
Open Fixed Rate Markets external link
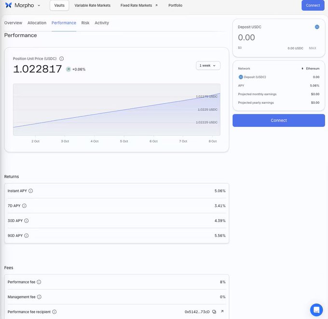pos(139,5)
